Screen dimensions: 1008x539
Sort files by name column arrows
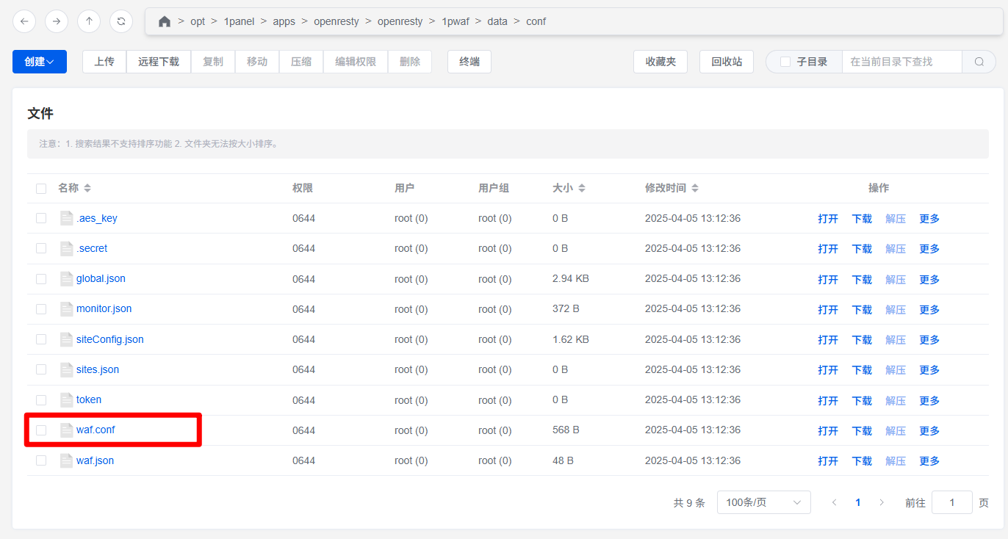(87, 188)
